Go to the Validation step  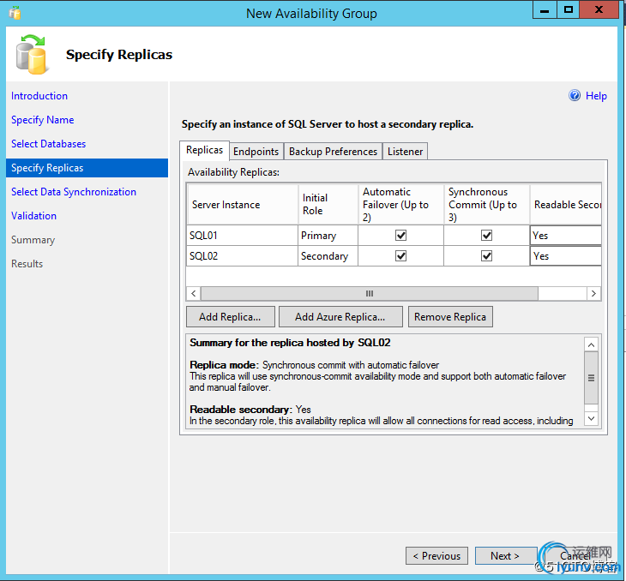(33, 216)
